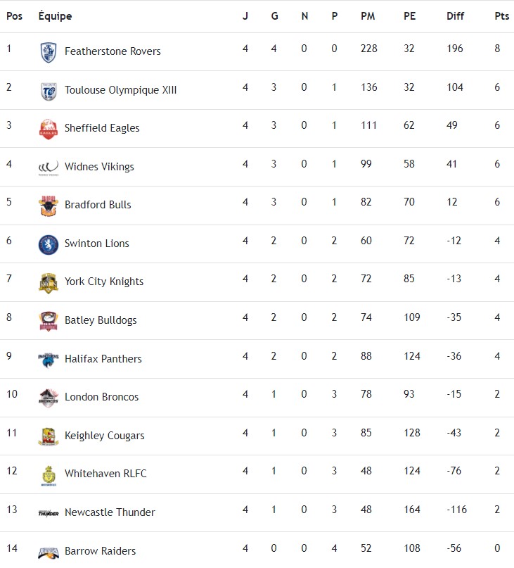
Task: Select the Halifax Panthers team name
Action: tap(103, 359)
